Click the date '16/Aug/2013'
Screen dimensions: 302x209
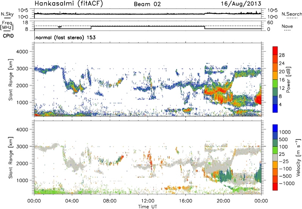tap(241, 4)
